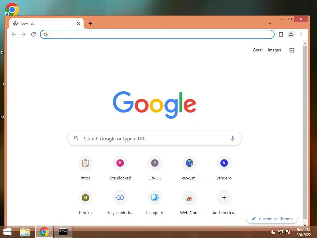Click the network tray icon

click(x=280, y=232)
